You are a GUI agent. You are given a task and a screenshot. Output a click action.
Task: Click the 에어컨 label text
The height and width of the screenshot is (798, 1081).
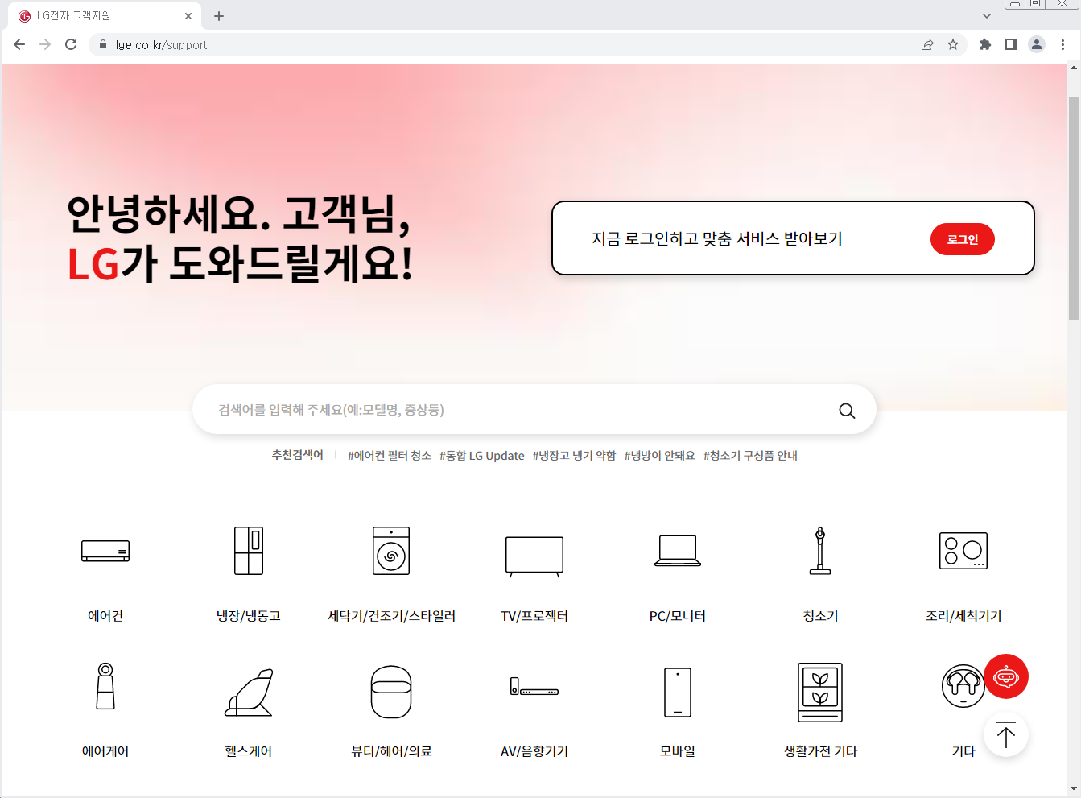pyautogui.click(x=105, y=616)
